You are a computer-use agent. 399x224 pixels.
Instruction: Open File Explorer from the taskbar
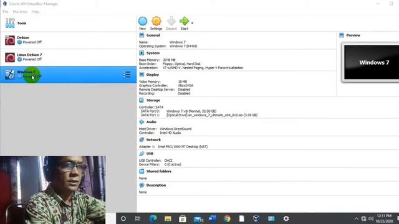click(x=168, y=218)
